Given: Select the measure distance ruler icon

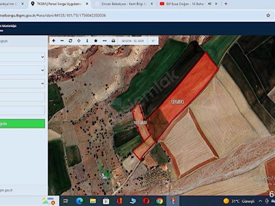Looking at the screenshot, I should tap(104, 41).
